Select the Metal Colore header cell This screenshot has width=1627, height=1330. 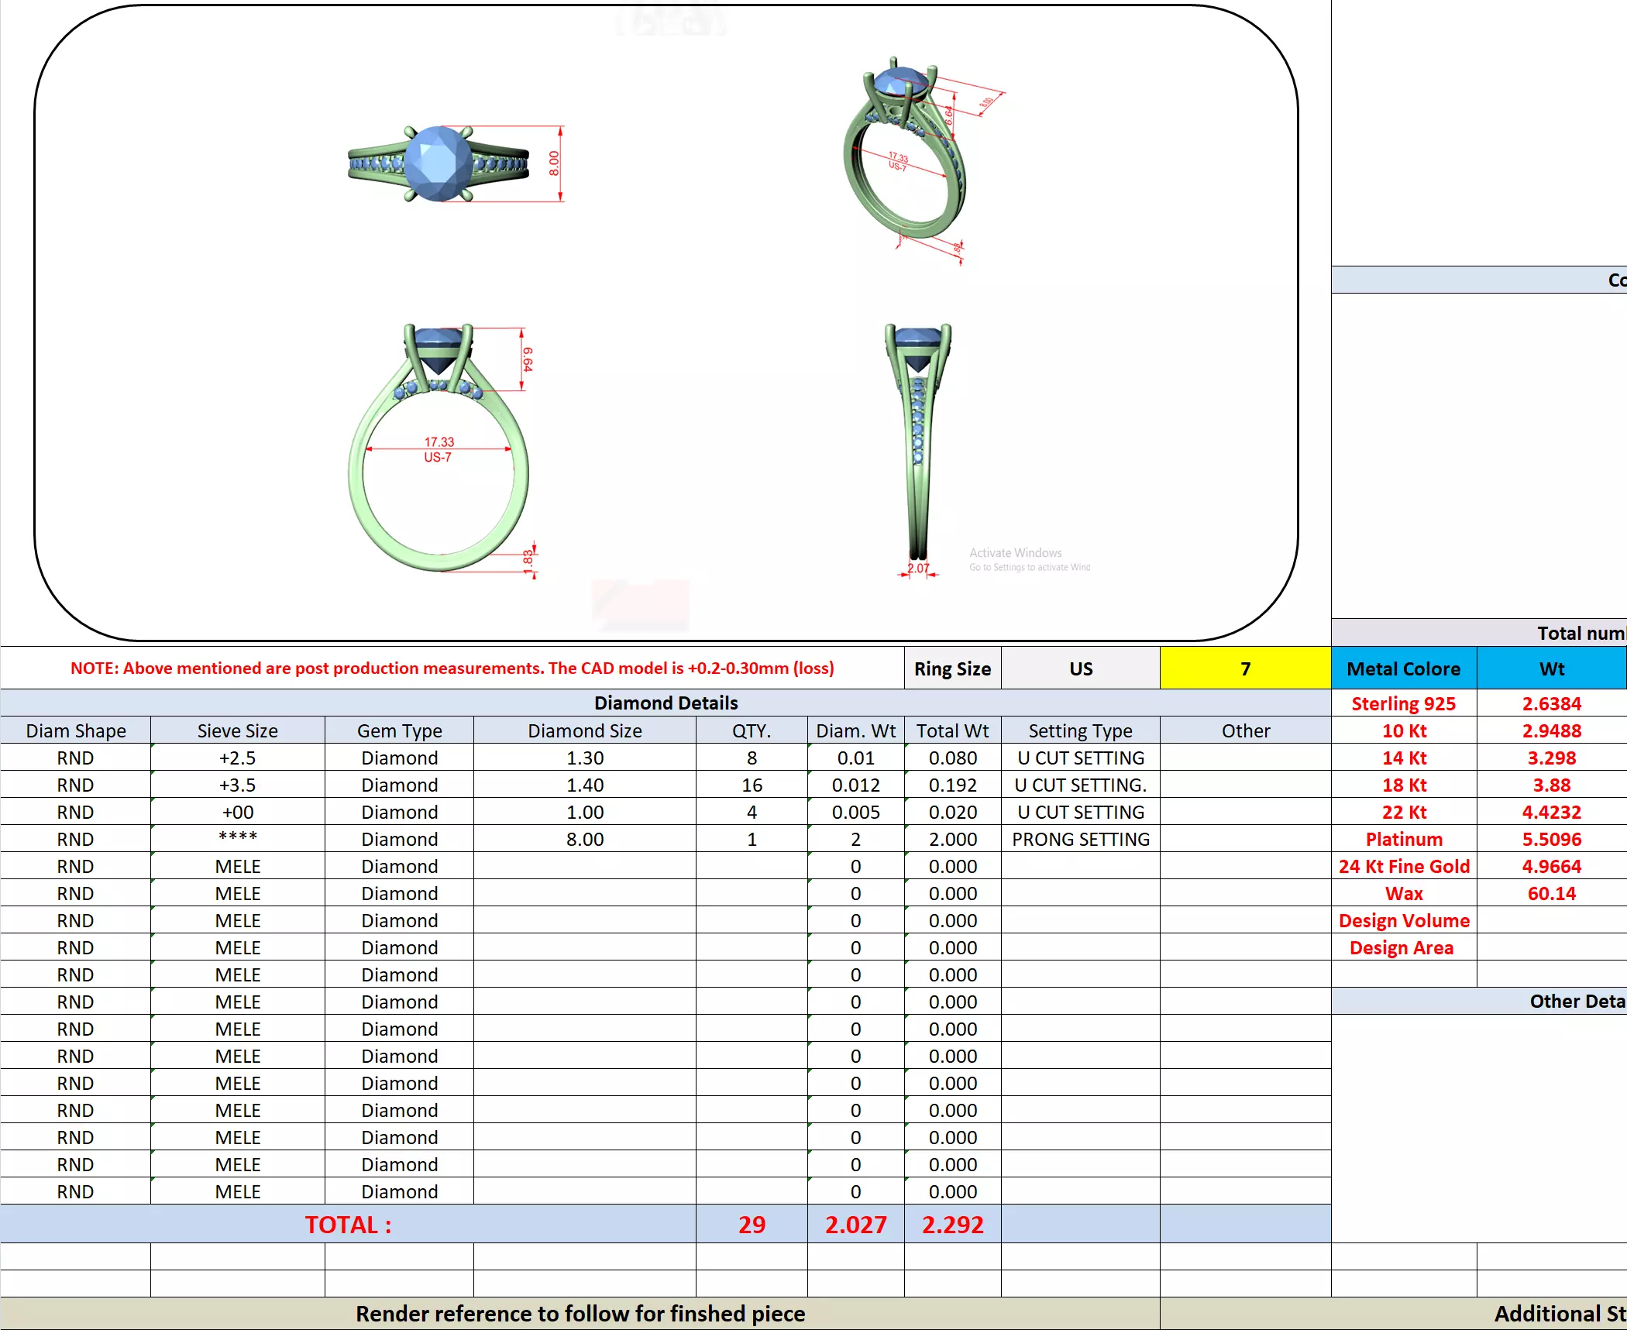(1403, 668)
